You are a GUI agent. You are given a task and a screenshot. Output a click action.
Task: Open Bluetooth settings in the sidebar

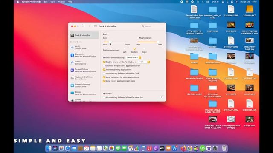click(x=84, y=55)
